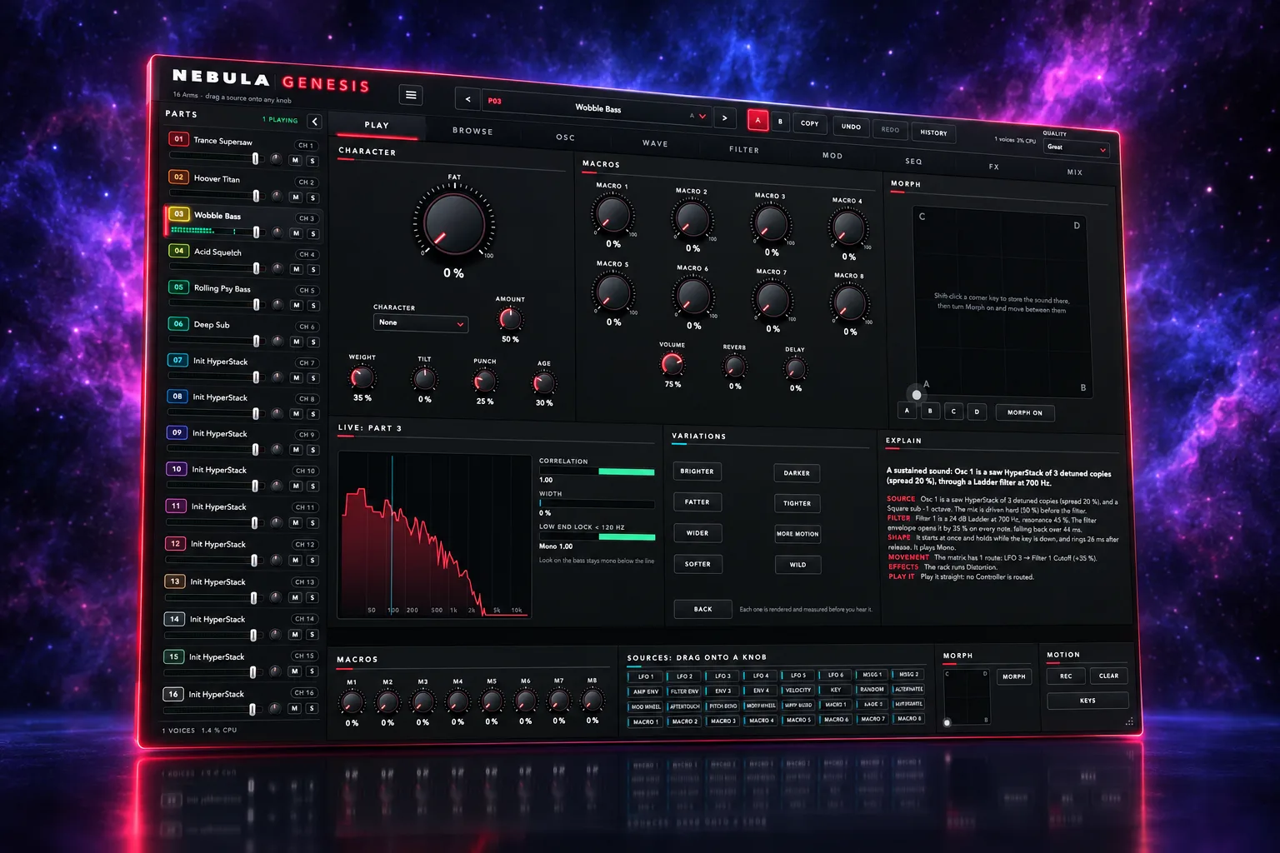Image resolution: width=1280 pixels, height=853 pixels.
Task: Click the morph pad handle at corner A
Action: pos(917,395)
